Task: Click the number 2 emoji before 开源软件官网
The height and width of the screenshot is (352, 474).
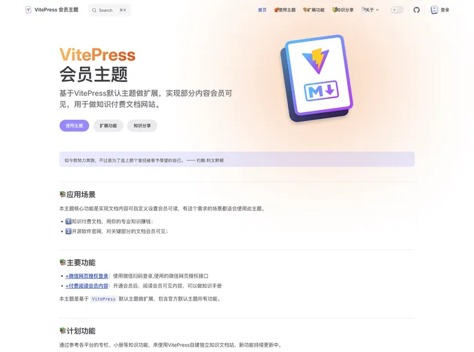Action: [x=69, y=232]
